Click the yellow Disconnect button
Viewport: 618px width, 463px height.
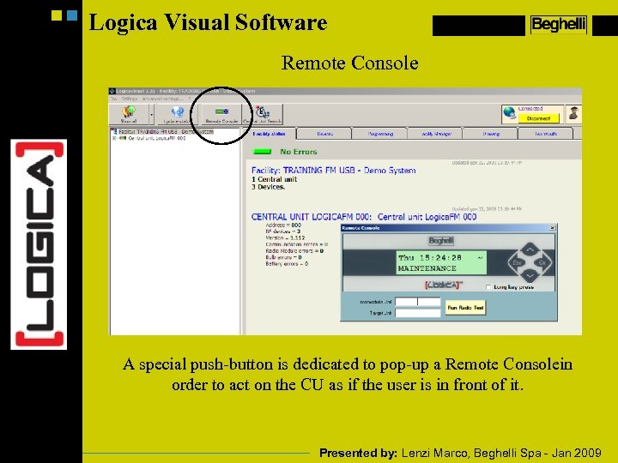click(x=538, y=118)
